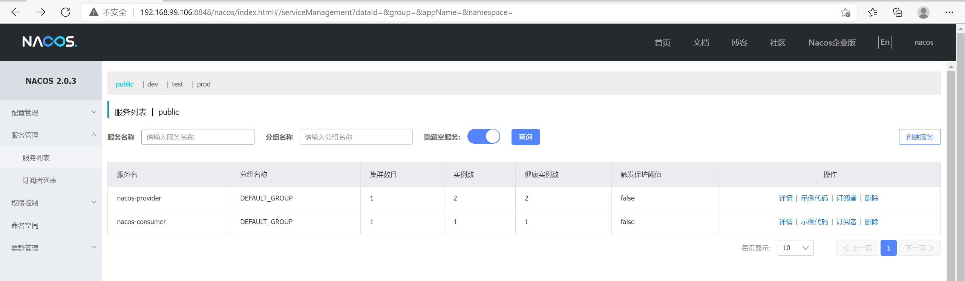
Task: Expand the 权限控制 sidebar menu
Action: coord(51,203)
